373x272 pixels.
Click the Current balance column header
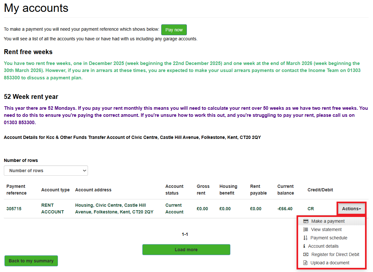(285, 189)
